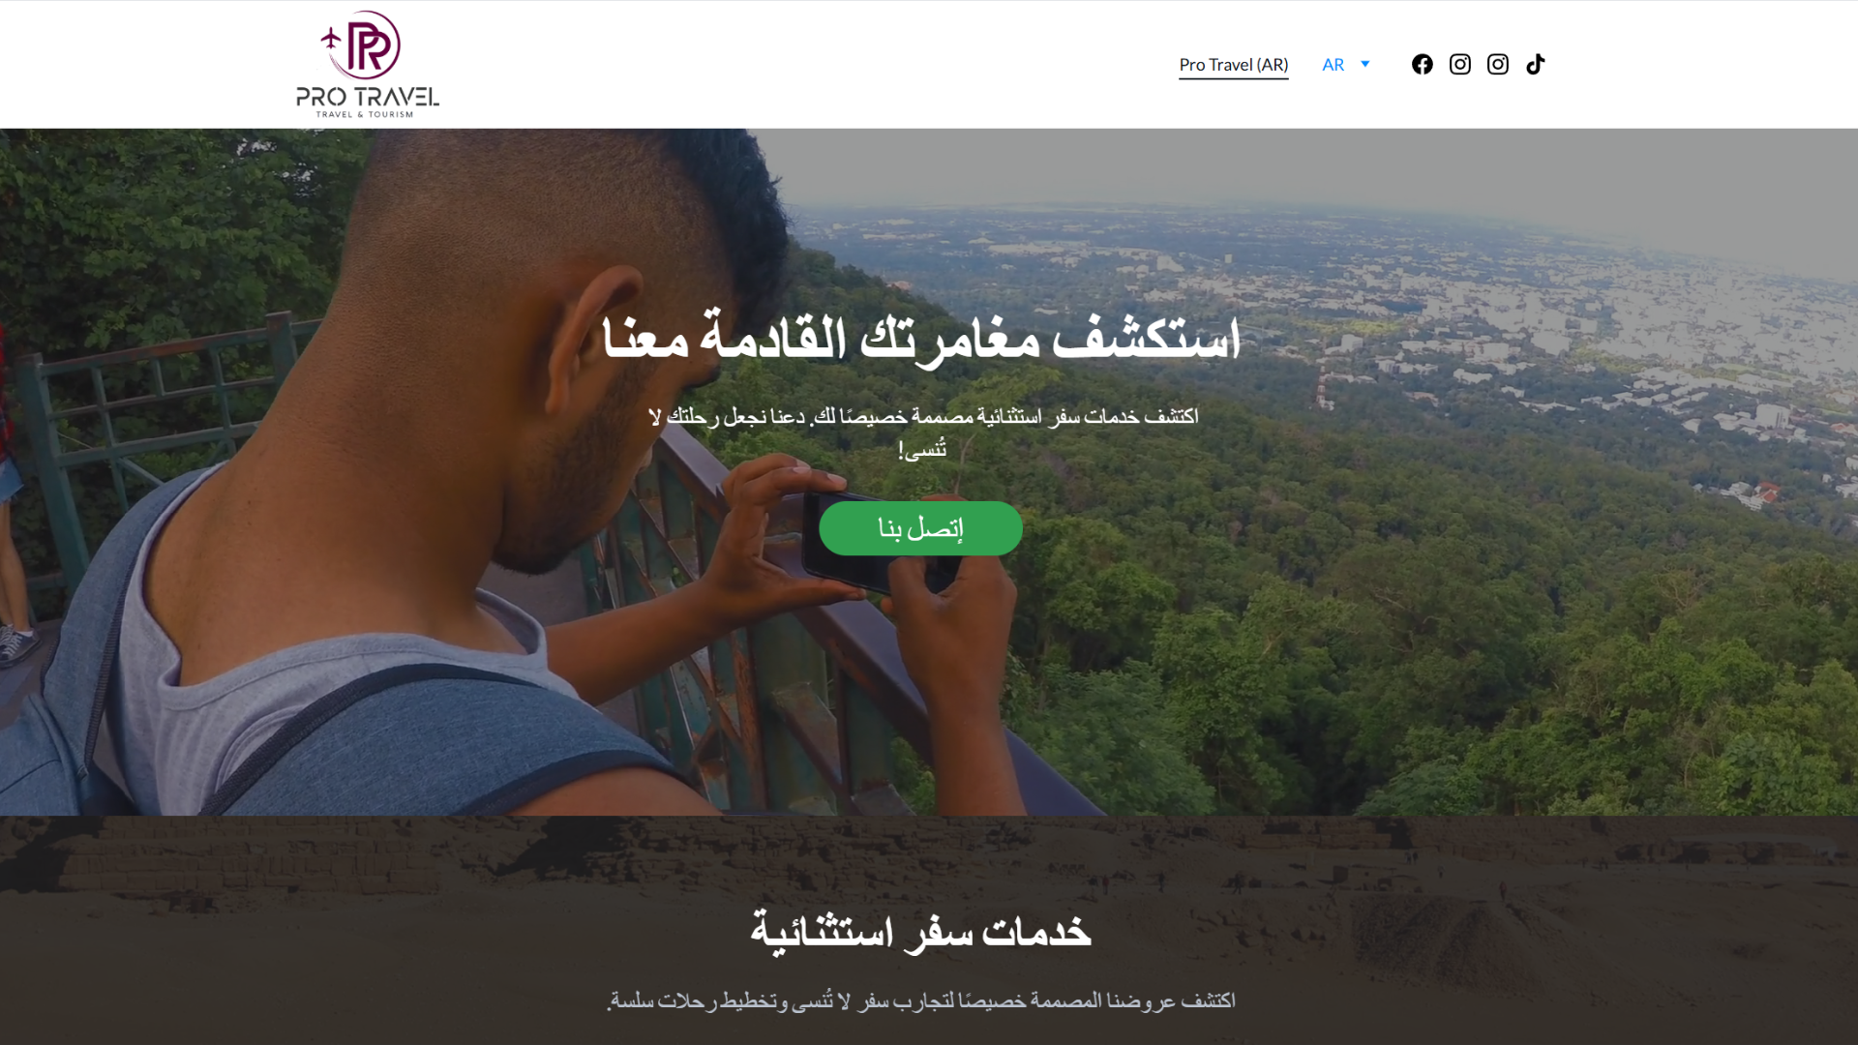Click the hero subtitle starting with اكتشف خدمات سفر
This screenshot has width=1858, height=1045.
pyautogui.click(x=923, y=432)
